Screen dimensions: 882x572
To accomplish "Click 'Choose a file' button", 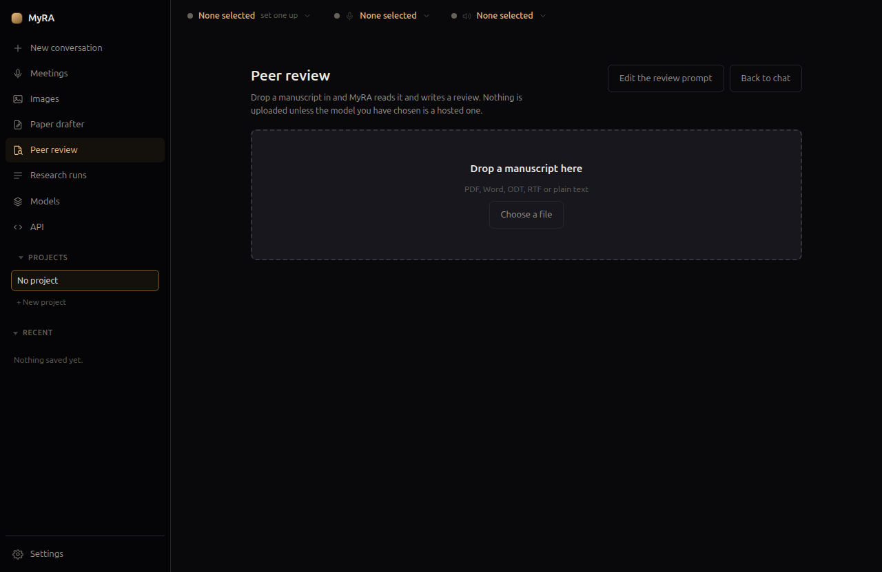I will click(526, 215).
